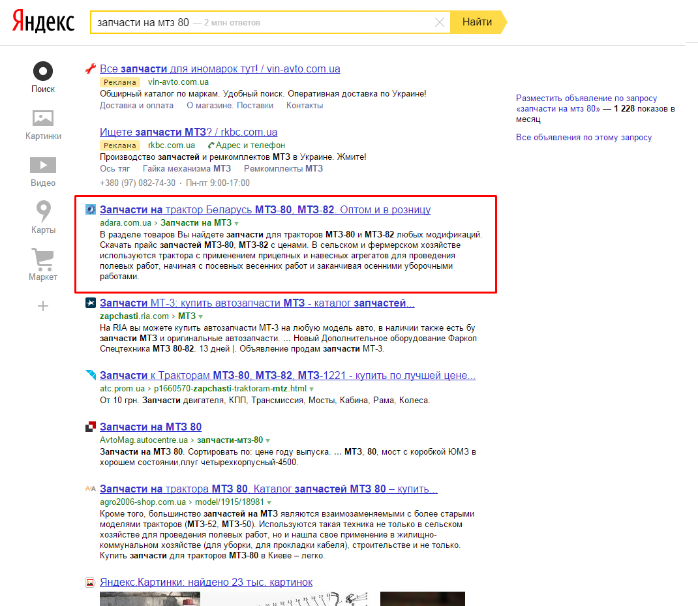
Task: Click the Адрес и телефон link
Action: click(x=250, y=145)
